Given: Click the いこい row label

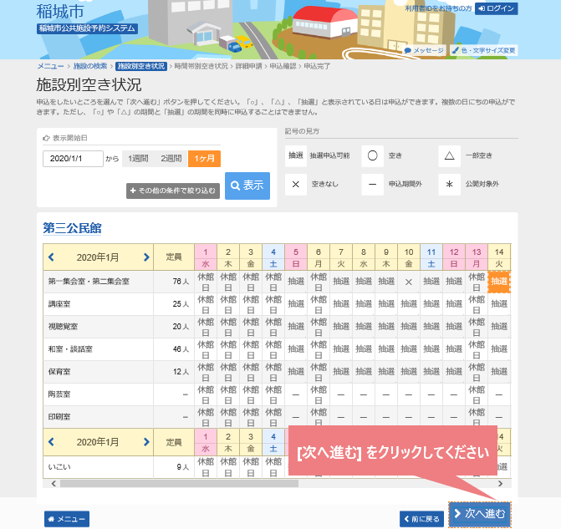Looking at the screenshot, I should 59,467.
